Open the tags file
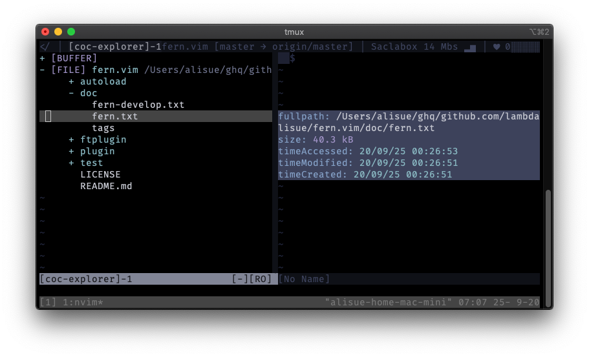 pos(103,128)
